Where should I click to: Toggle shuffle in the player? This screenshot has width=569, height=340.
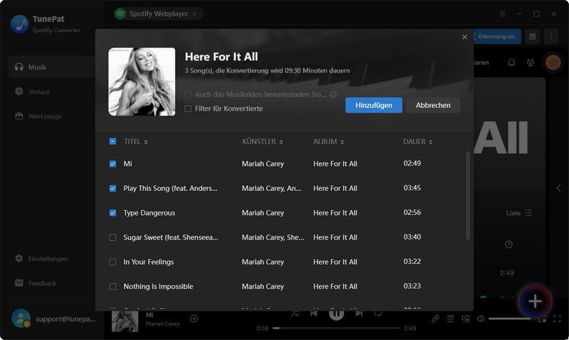click(294, 313)
